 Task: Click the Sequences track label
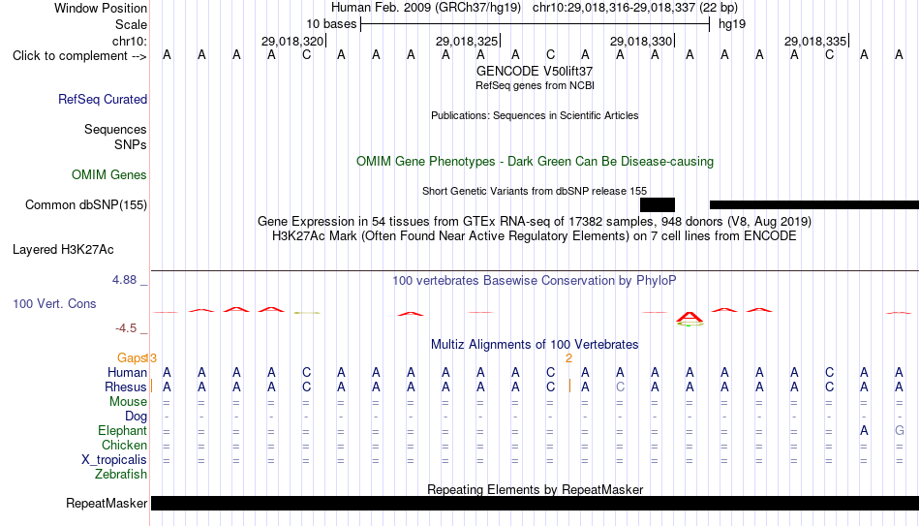pyautogui.click(x=115, y=129)
